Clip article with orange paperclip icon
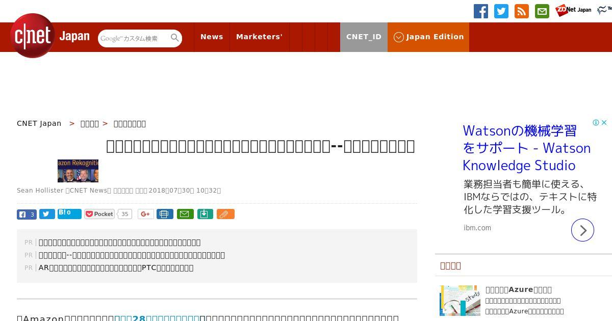 coord(225,214)
